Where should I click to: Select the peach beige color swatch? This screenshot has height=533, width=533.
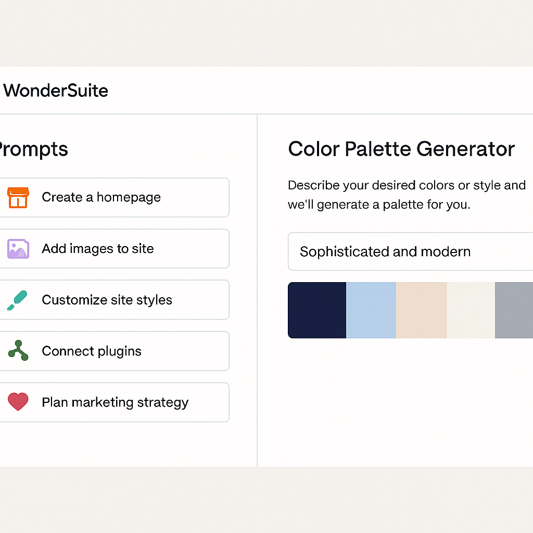(x=422, y=310)
